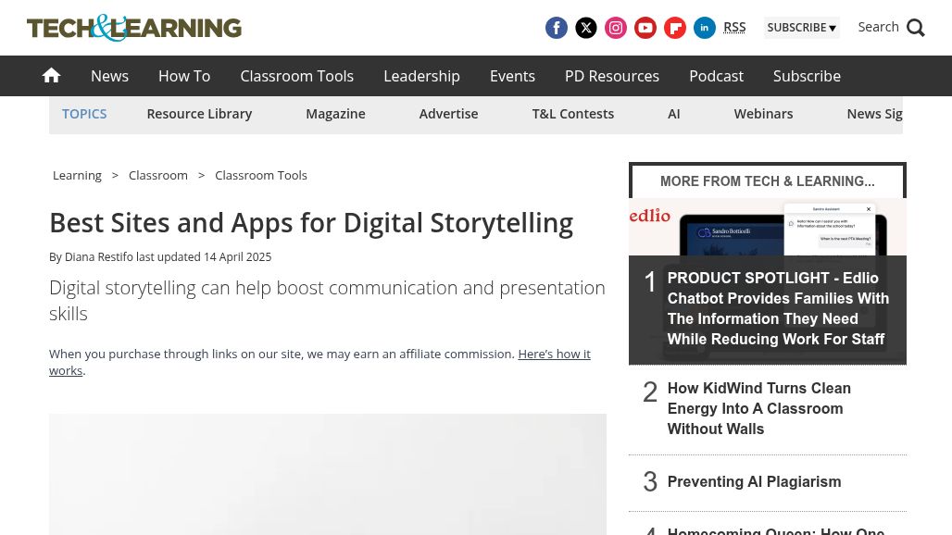Go to home via house icon
The height and width of the screenshot is (535, 952).
pos(52,75)
